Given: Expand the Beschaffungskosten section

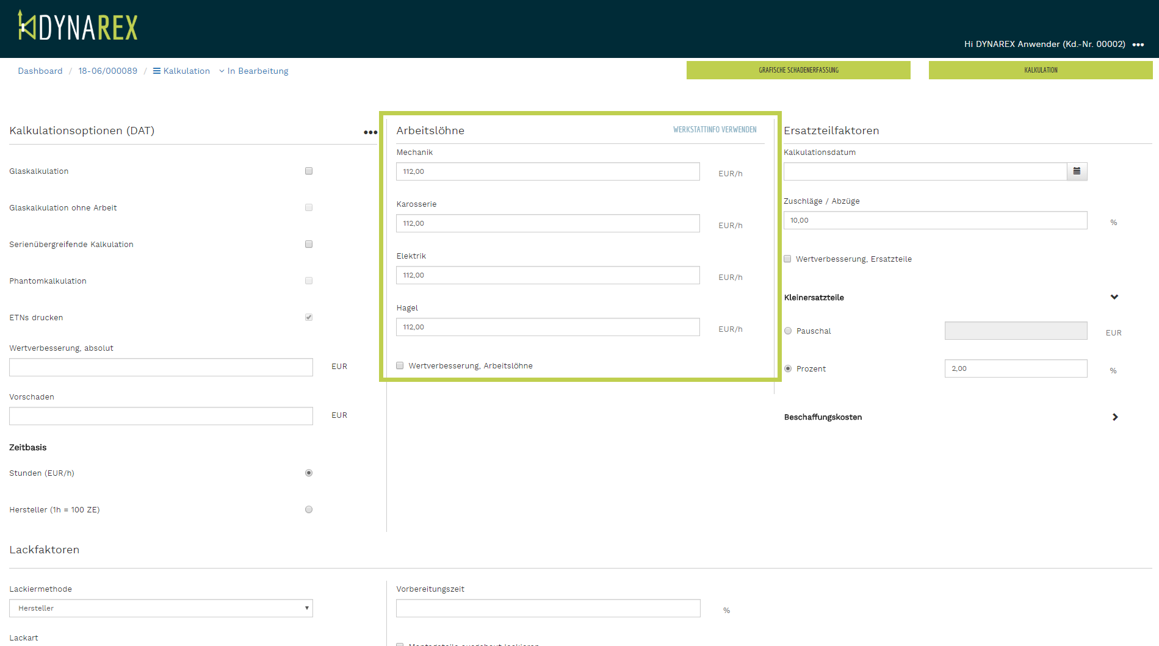Looking at the screenshot, I should pyautogui.click(x=1114, y=417).
